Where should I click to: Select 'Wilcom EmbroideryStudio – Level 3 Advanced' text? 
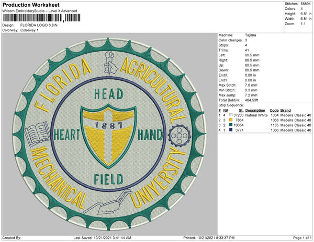click(40, 11)
